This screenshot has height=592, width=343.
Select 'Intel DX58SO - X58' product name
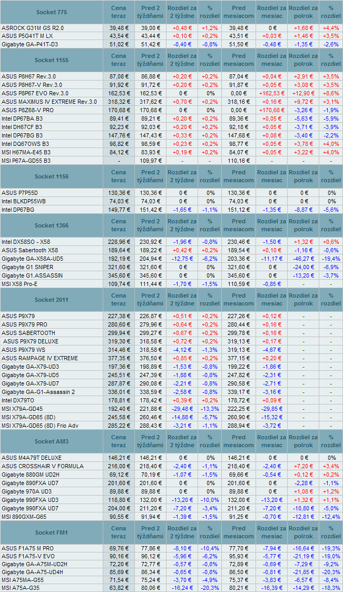tap(26, 242)
